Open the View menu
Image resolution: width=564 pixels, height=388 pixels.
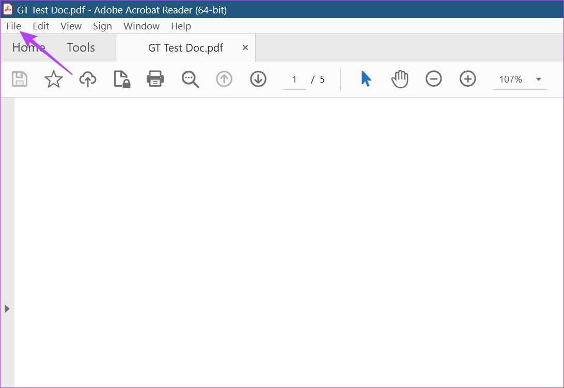click(71, 26)
